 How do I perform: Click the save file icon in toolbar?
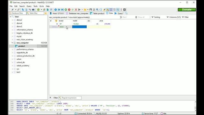coord(91,10)
